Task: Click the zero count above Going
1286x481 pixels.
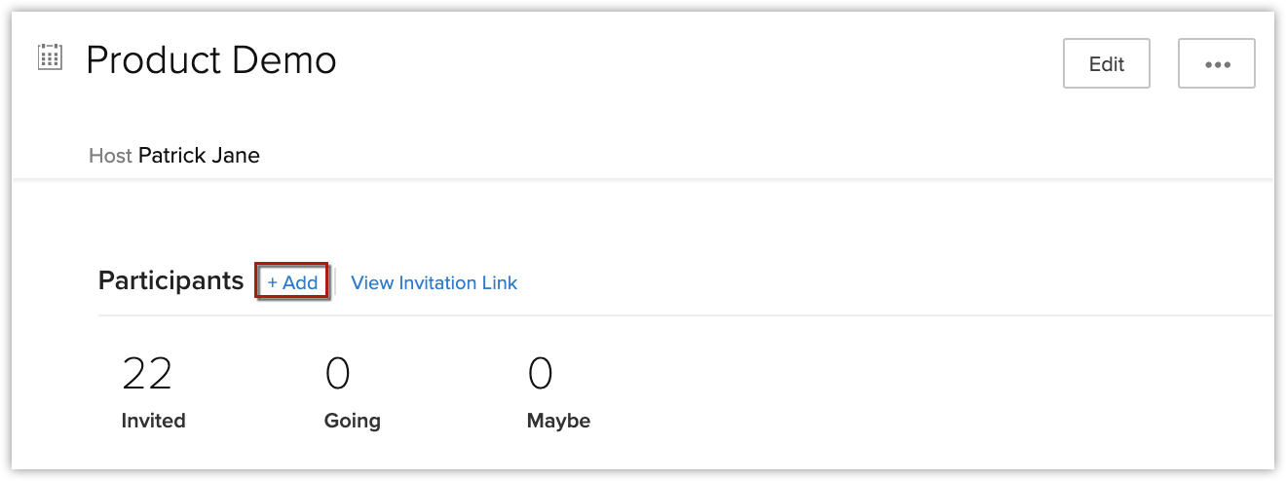Action: click(337, 373)
